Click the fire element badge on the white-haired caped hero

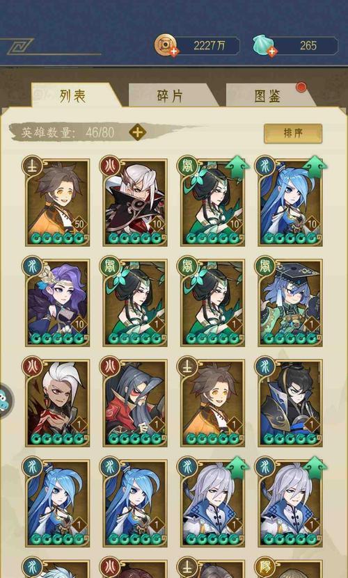coord(109,165)
